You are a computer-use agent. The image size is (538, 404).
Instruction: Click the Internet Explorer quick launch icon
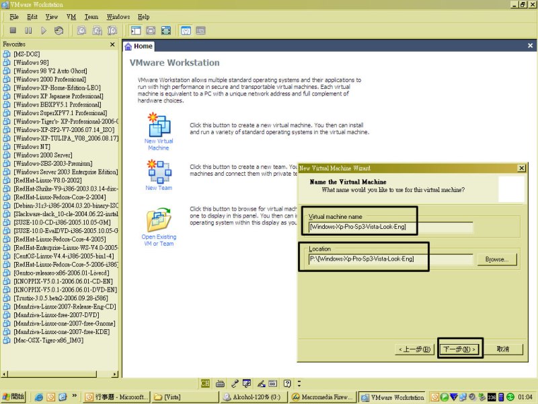(x=39, y=397)
